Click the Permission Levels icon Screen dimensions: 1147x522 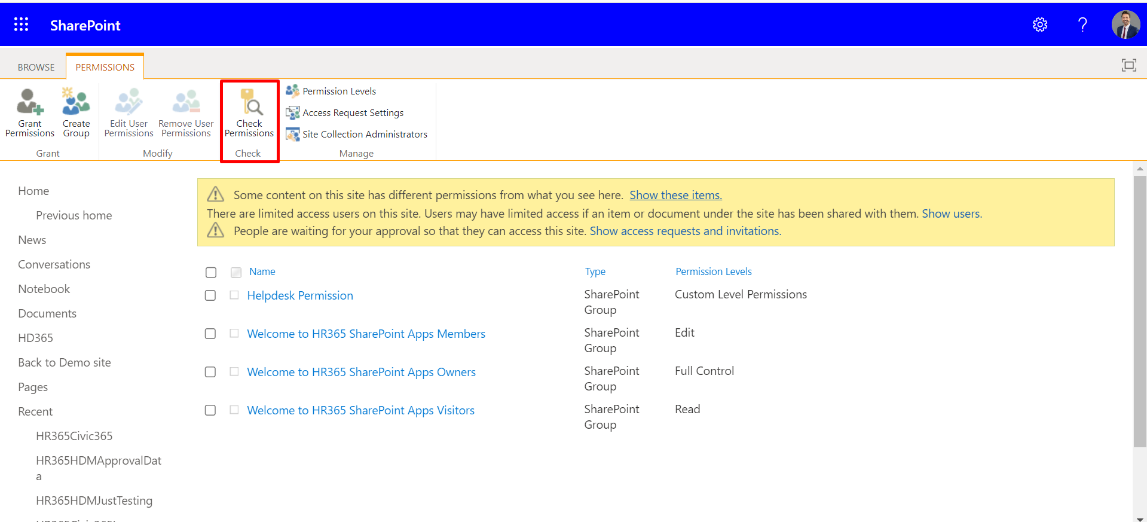tap(292, 91)
